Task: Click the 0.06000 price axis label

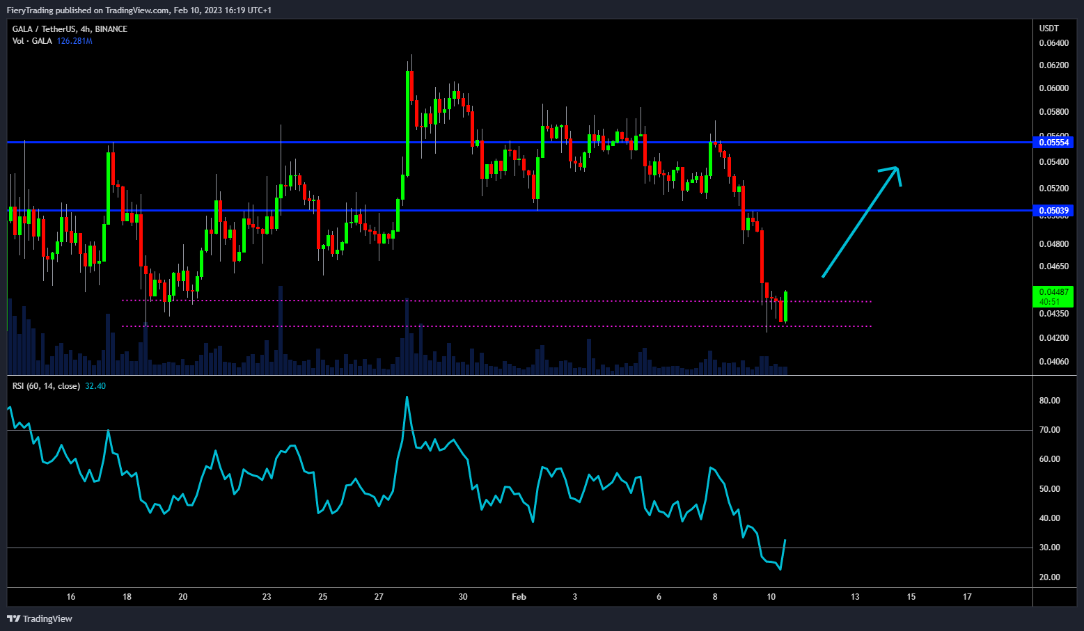Action: click(x=1053, y=88)
